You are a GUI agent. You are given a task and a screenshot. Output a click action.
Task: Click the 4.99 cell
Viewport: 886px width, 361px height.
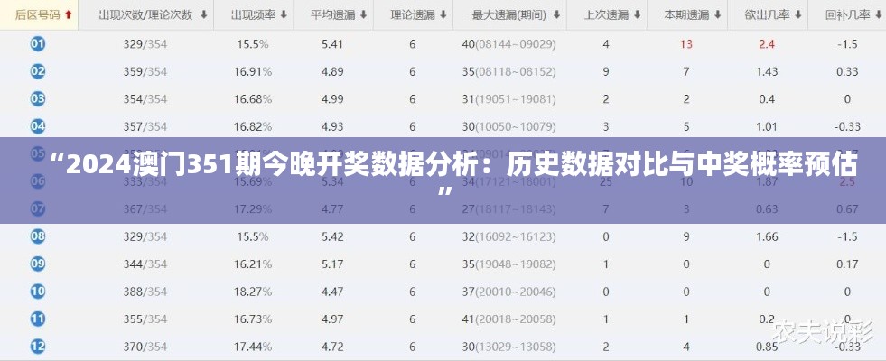pyautogui.click(x=333, y=99)
